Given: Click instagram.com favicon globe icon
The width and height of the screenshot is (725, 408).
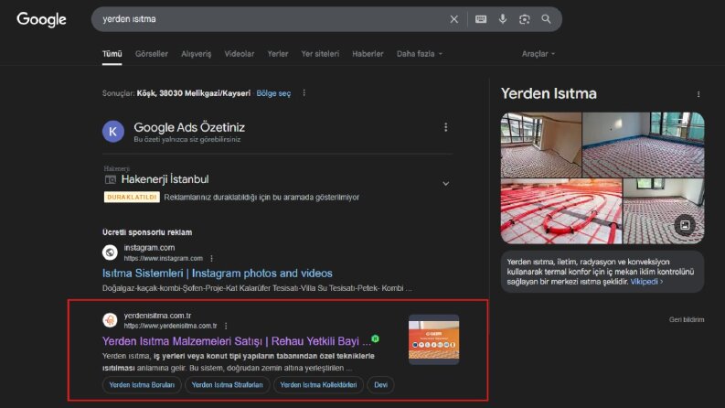Looking at the screenshot, I should point(110,252).
